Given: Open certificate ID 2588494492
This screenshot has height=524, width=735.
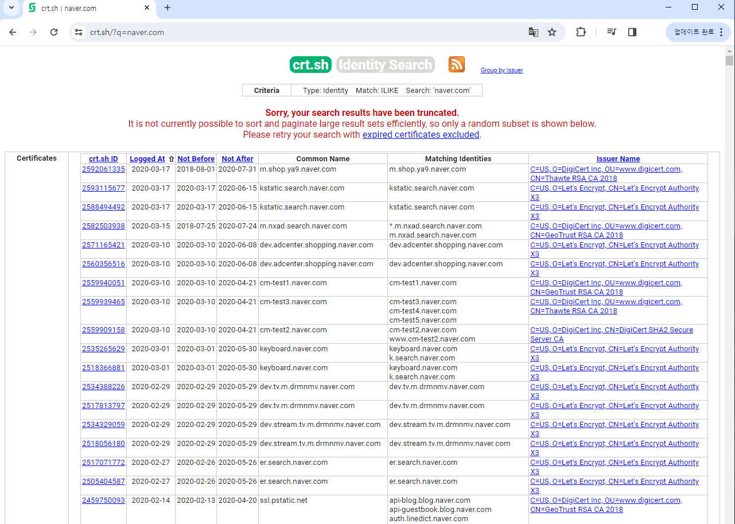Looking at the screenshot, I should (103, 207).
